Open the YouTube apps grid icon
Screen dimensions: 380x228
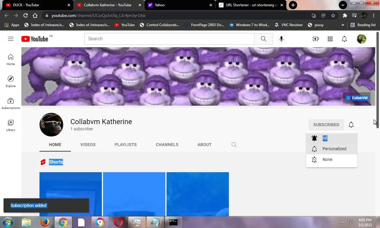click(330, 39)
